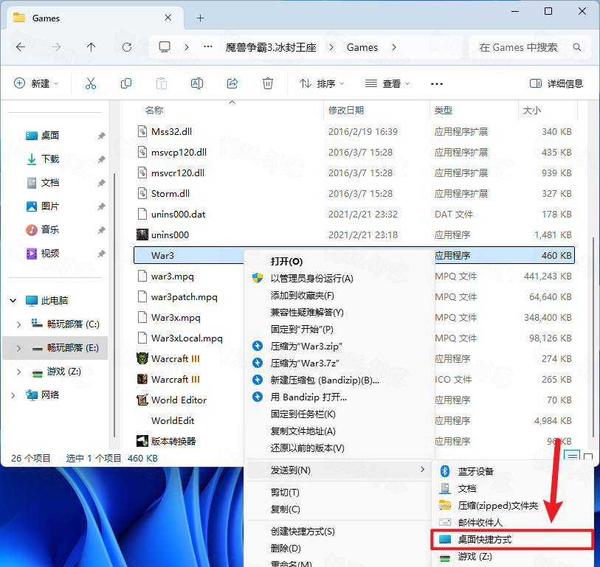Select the msvcp120.dll file
Viewport: 600px width, 567px height.
[179, 152]
